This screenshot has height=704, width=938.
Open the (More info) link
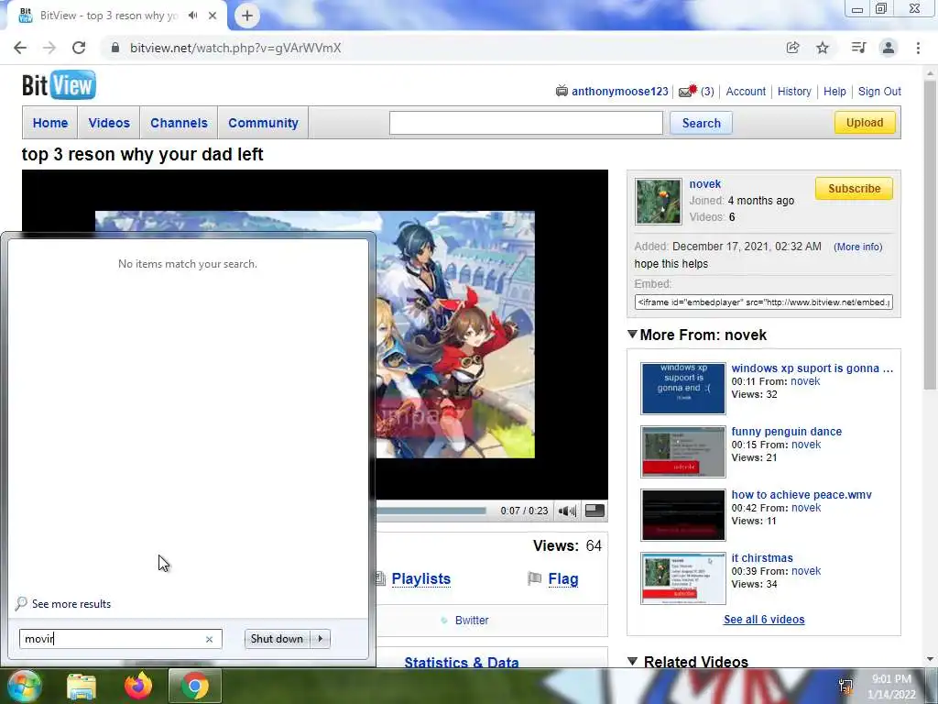[x=857, y=247]
